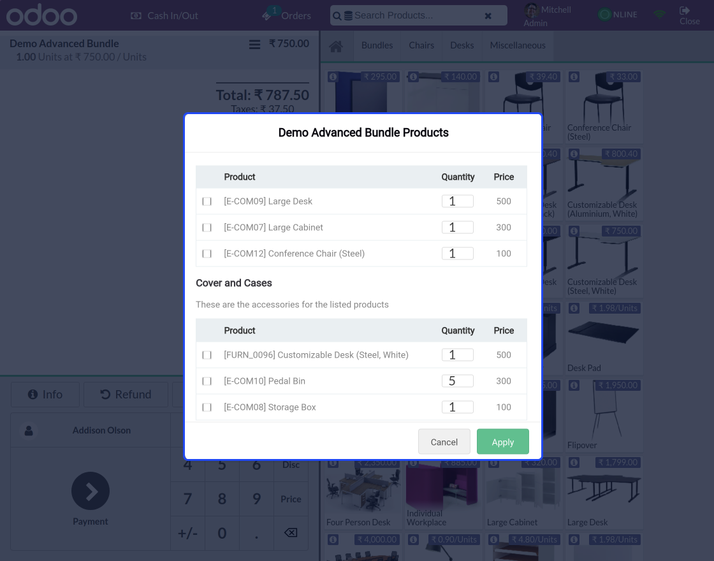The width and height of the screenshot is (714, 561).
Task: Tick the Pedal Bin checkbox
Action: pyautogui.click(x=207, y=381)
